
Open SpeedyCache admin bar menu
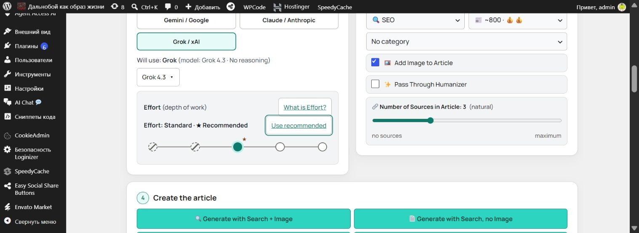(335, 7)
